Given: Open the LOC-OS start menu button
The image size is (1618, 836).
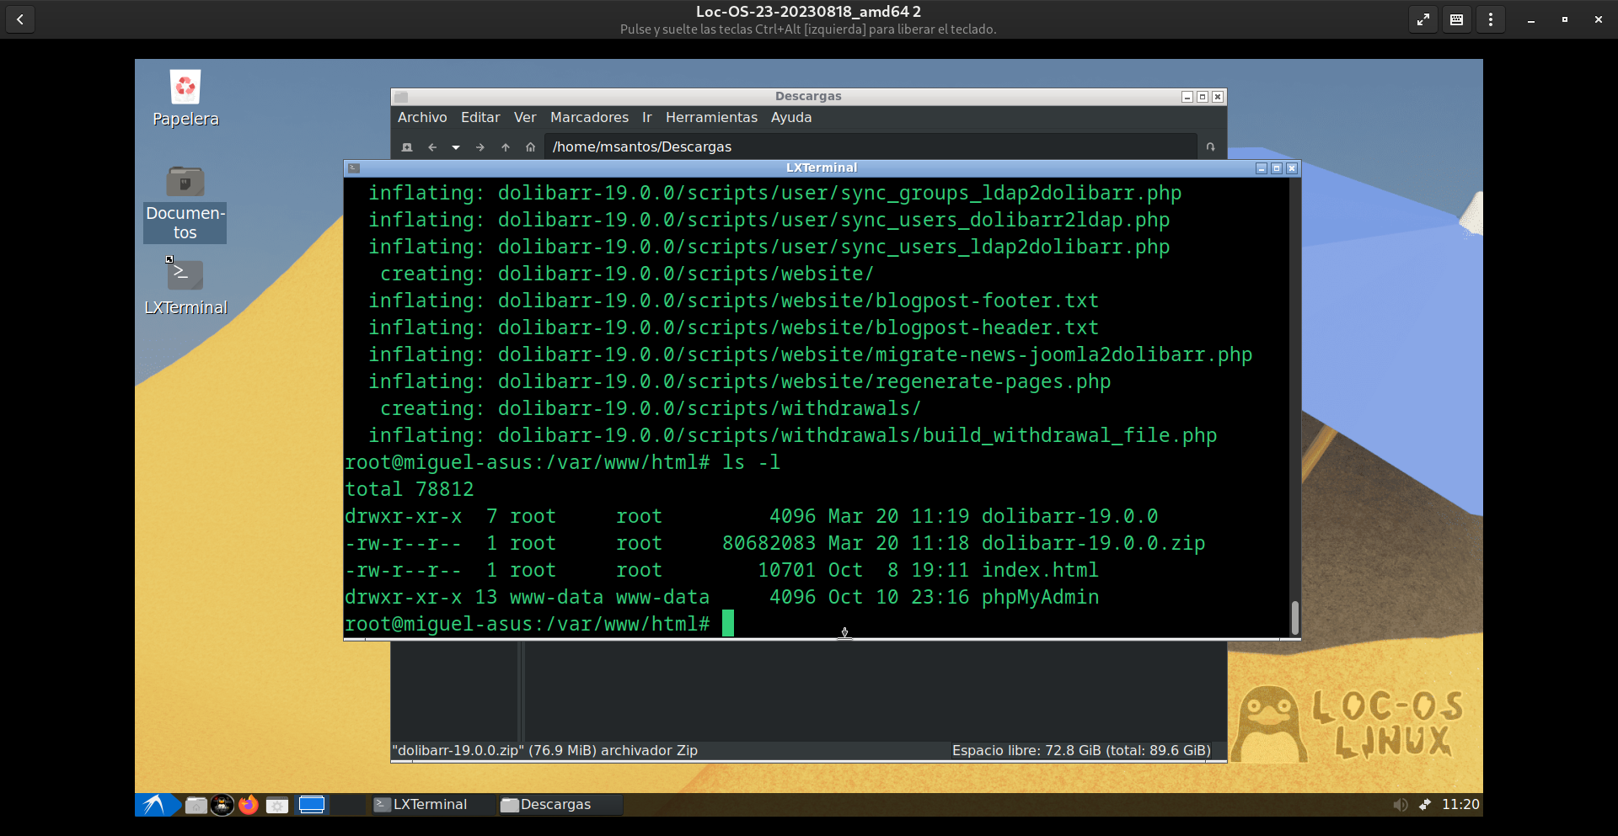Looking at the screenshot, I should tap(155, 805).
